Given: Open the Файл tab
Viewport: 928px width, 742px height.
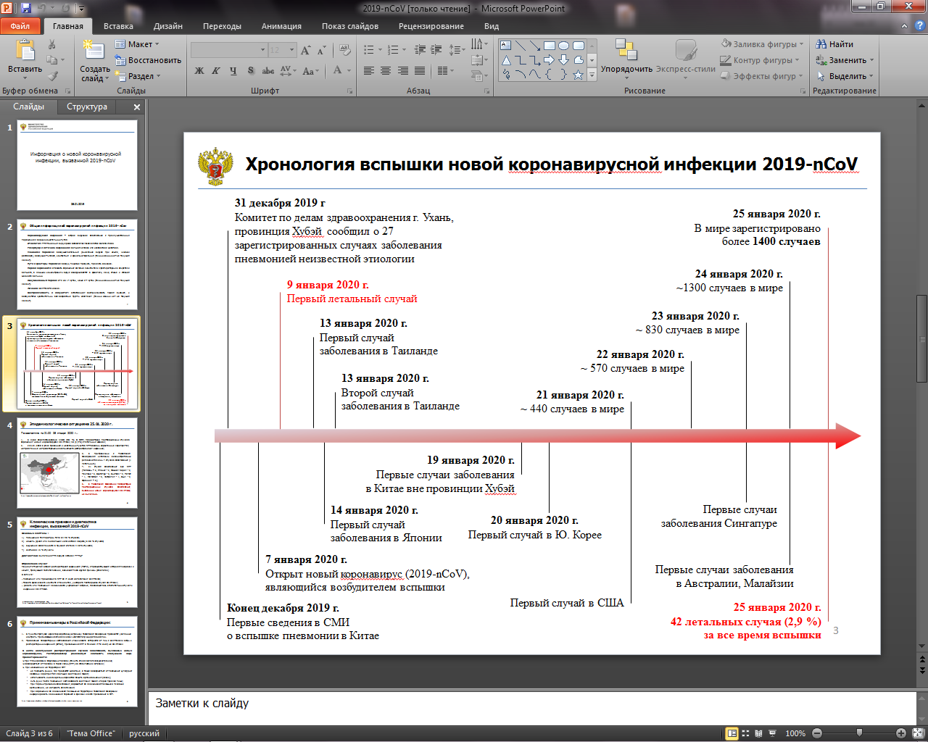Looking at the screenshot, I should pos(20,26).
